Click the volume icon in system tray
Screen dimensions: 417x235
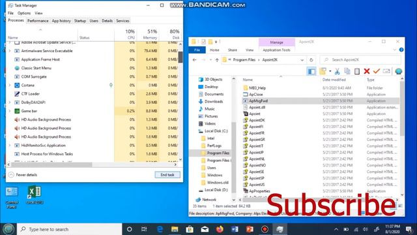point(366,229)
